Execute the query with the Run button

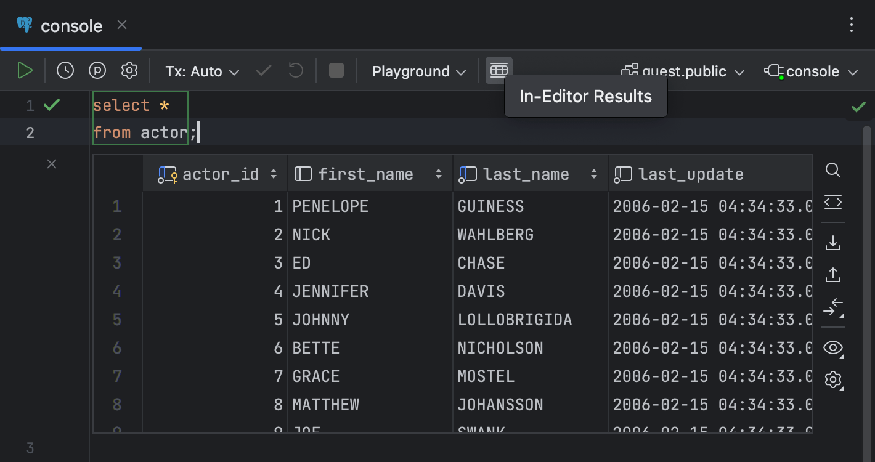point(25,70)
